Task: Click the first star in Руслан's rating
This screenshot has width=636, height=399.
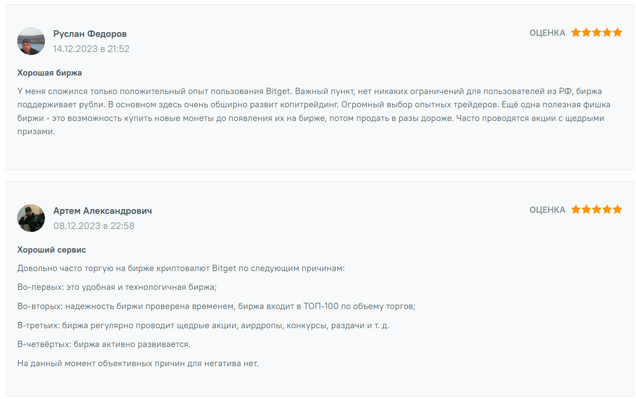Action: coord(576,33)
